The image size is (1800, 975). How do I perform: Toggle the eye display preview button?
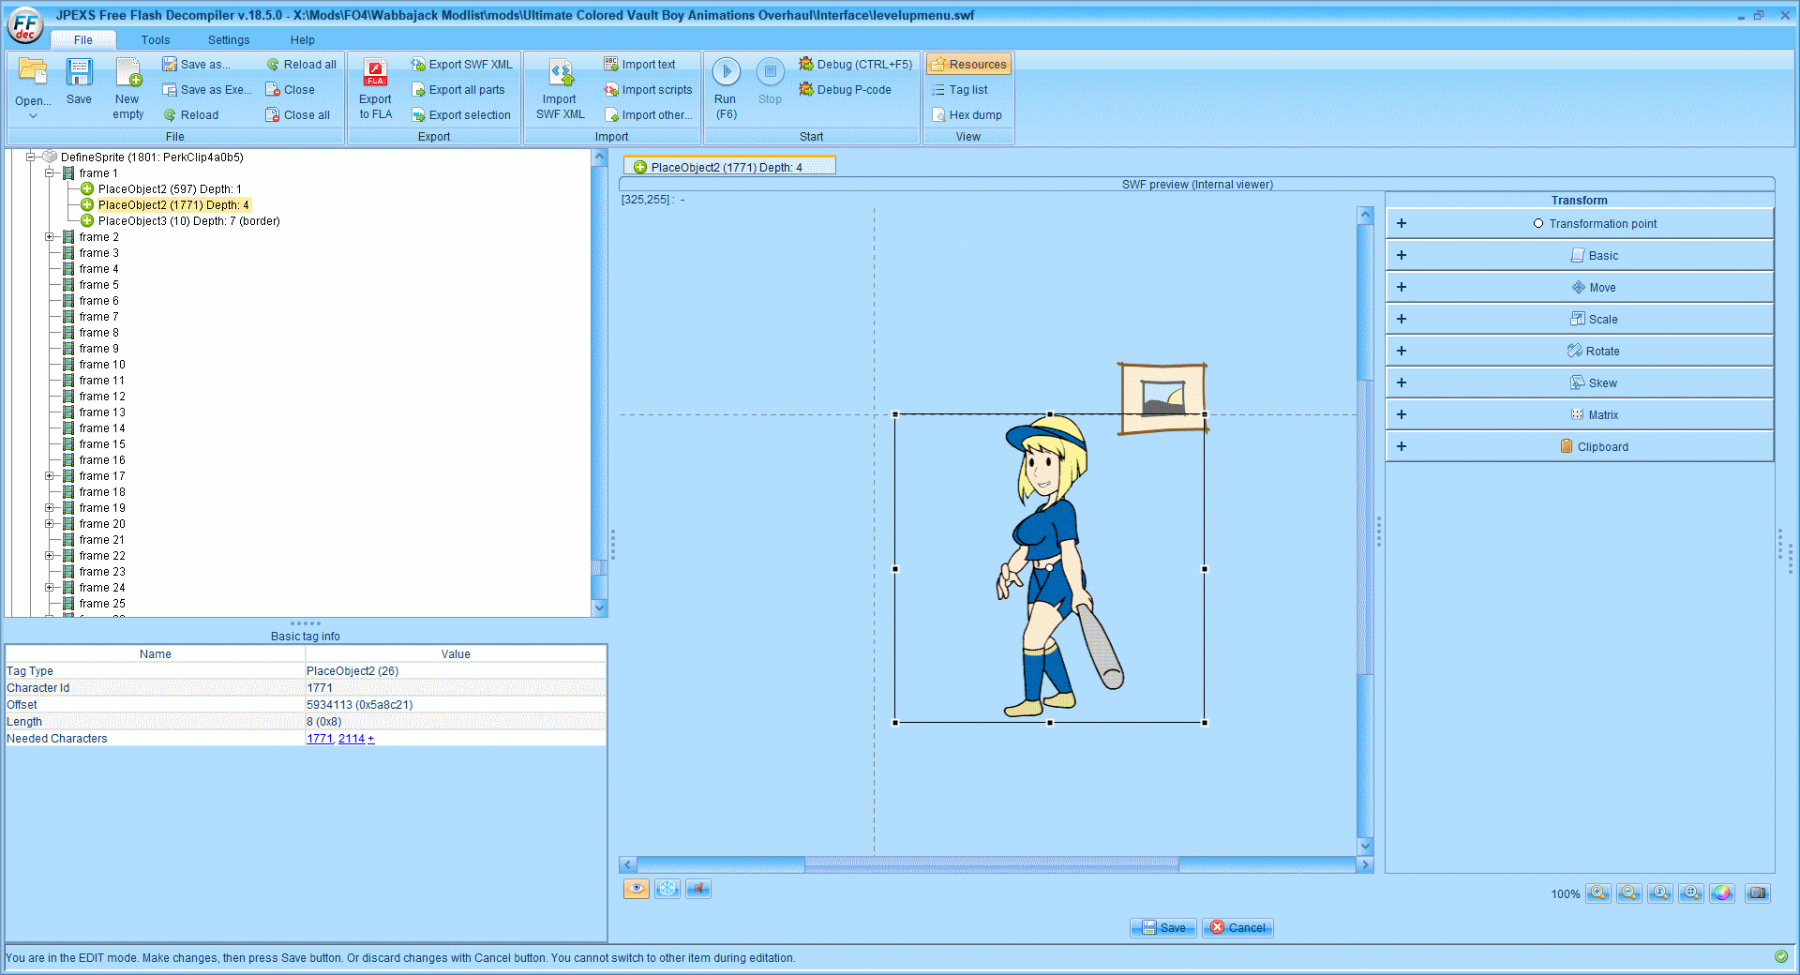[x=637, y=889]
